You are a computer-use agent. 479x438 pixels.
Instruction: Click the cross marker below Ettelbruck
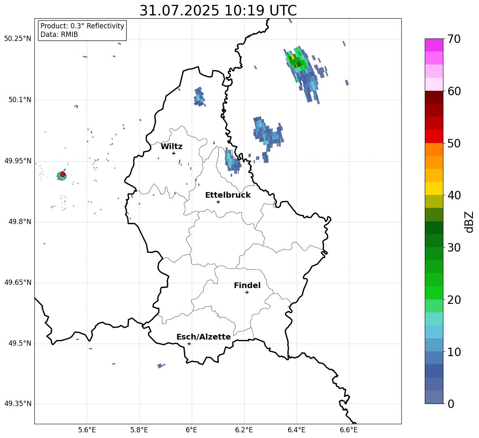click(x=218, y=202)
